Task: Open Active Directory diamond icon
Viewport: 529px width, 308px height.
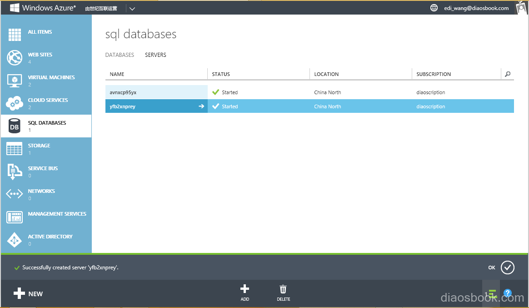Action: click(15, 240)
